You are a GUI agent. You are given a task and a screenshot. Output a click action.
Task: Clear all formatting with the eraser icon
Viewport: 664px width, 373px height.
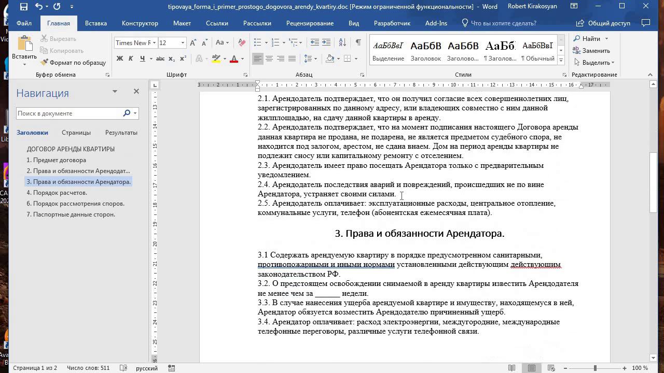tap(242, 42)
